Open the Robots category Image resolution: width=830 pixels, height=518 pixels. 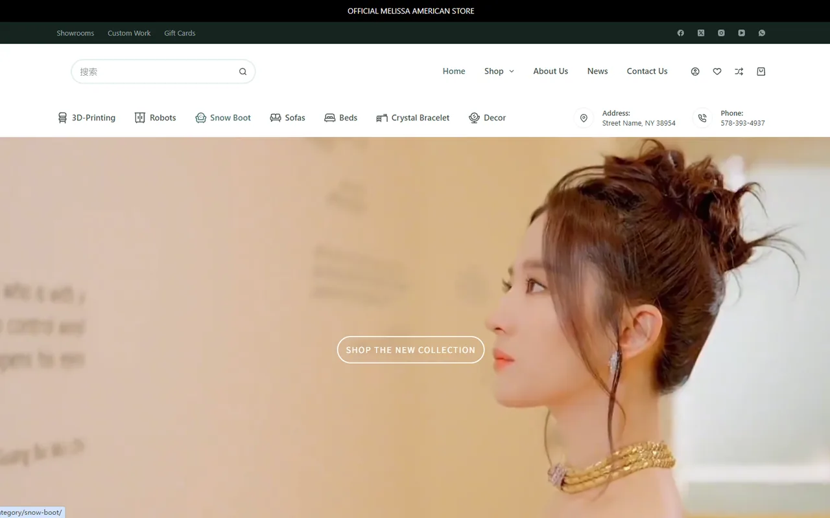[x=155, y=118]
